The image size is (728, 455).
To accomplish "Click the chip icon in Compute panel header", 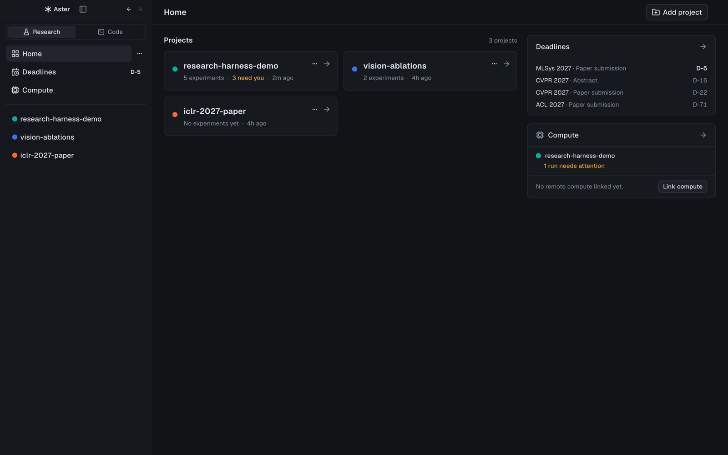I will tap(540, 135).
